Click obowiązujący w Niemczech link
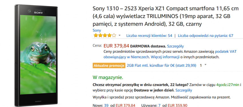The image size is (243, 107). click(126, 57)
